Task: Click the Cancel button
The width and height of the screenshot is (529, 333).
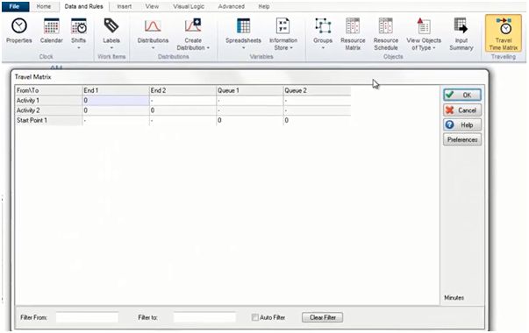Action: point(462,110)
